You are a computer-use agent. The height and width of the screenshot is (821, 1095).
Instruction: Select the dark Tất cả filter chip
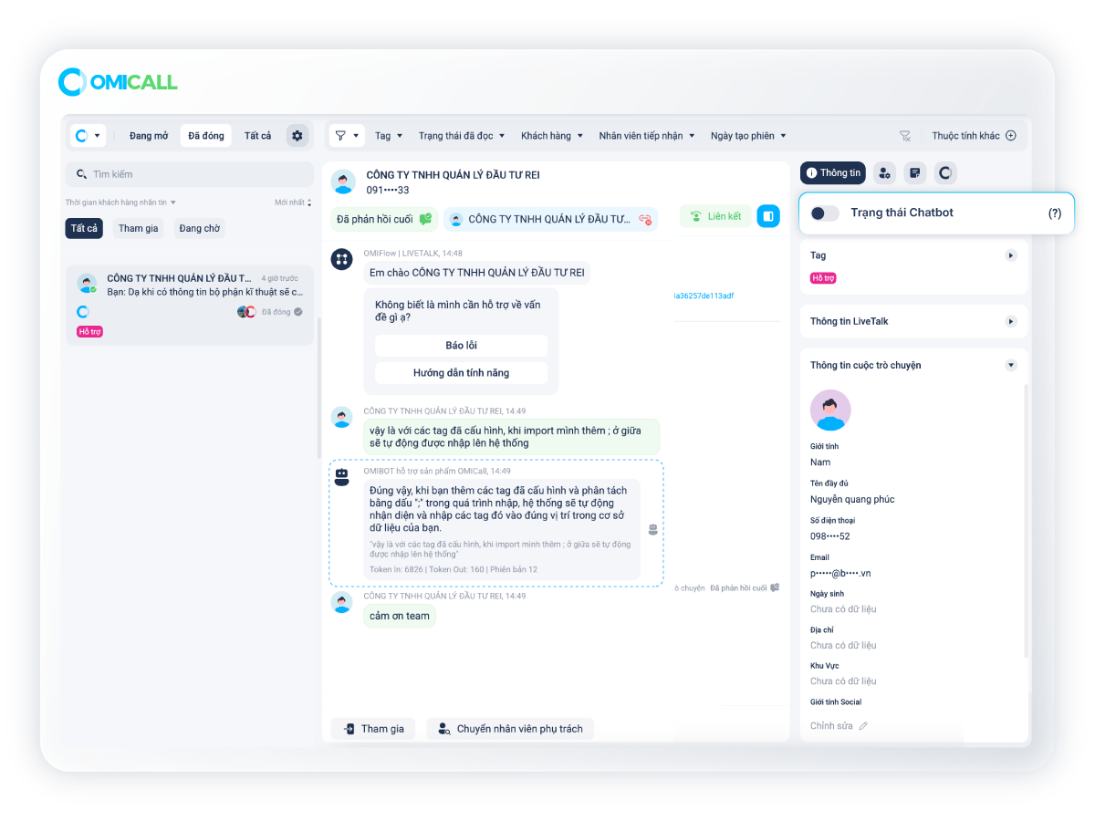coord(84,228)
